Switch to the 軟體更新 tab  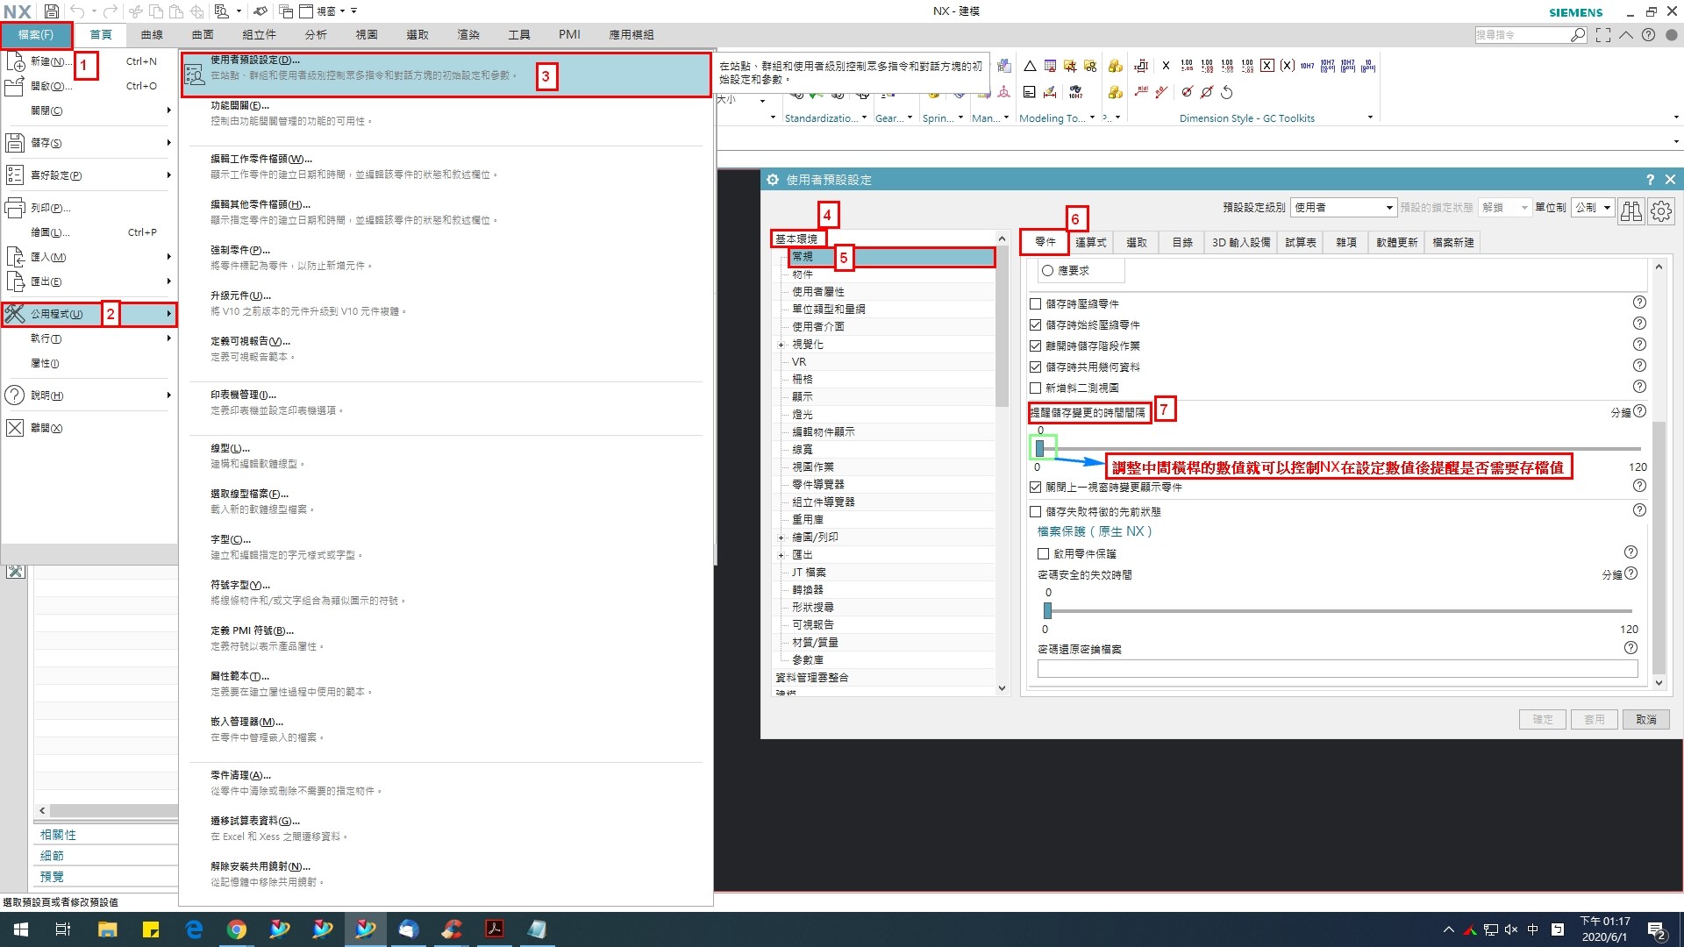(x=1396, y=243)
